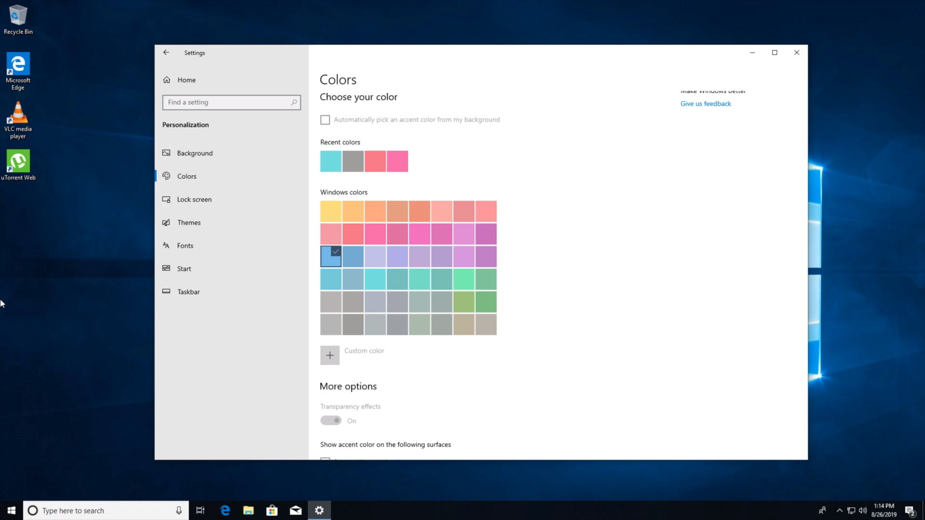Click the Custom color plus icon

click(330, 355)
